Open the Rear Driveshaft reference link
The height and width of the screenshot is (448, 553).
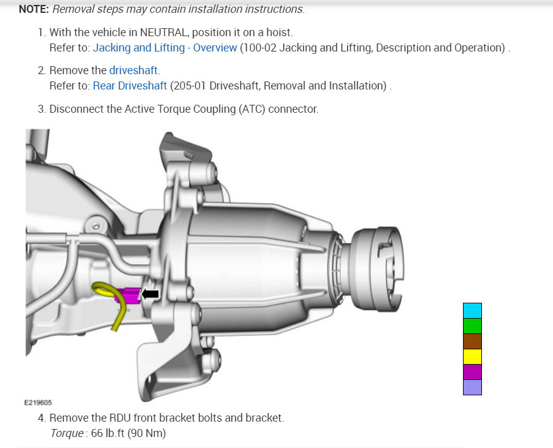130,86
